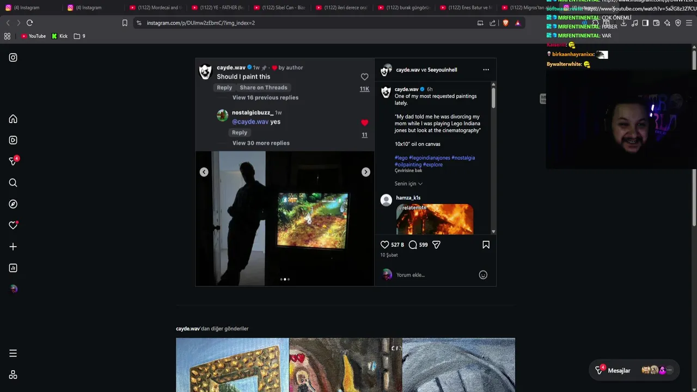Open the Instagram sidebar search icon
The height and width of the screenshot is (392, 697).
click(13, 183)
